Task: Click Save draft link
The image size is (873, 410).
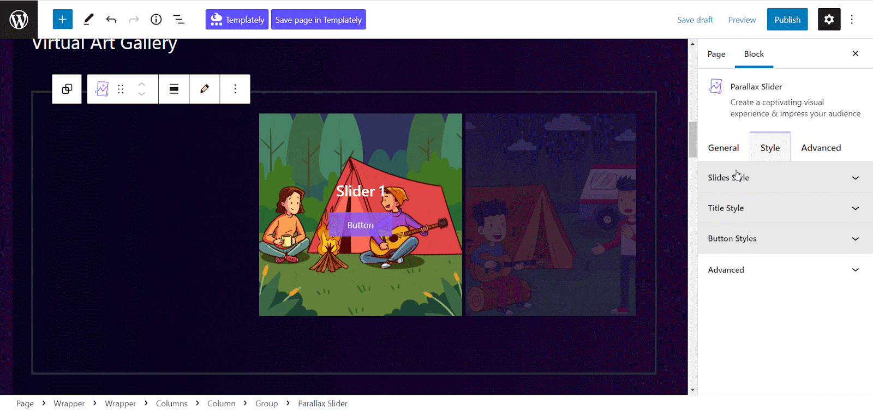Action: [x=695, y=20]
